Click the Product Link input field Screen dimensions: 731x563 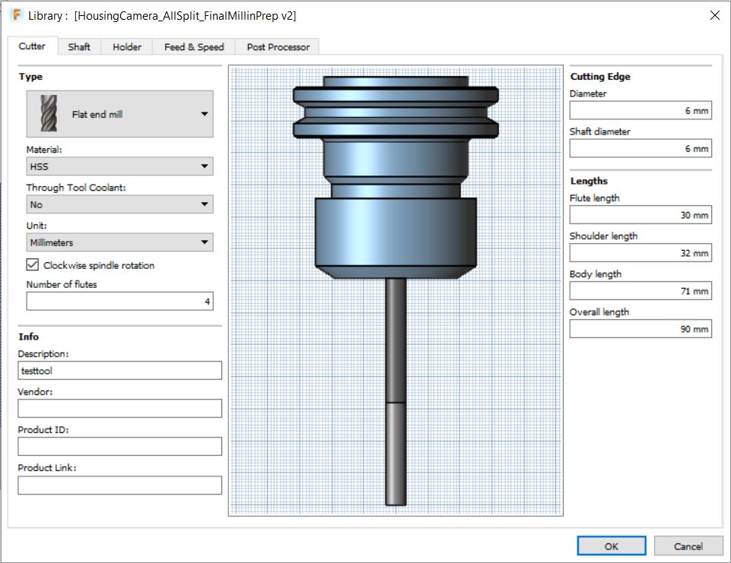[120, 486]
